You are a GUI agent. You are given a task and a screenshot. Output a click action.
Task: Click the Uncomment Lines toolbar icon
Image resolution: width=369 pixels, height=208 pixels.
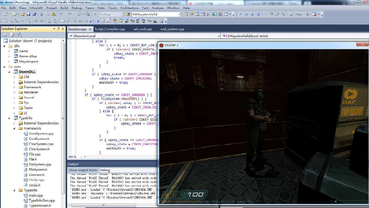tap(55, 21)
